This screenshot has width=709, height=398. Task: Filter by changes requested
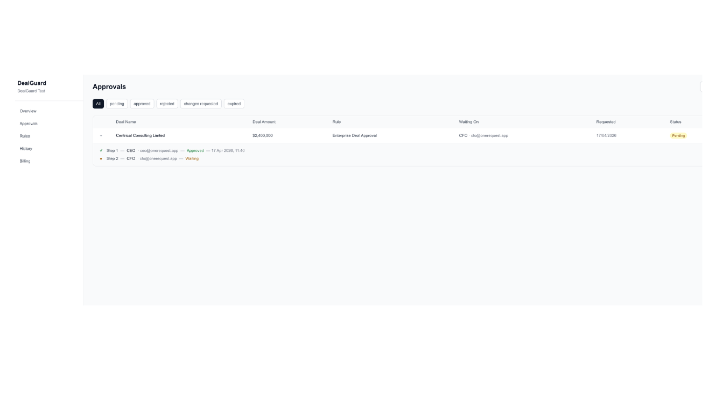pos(201,104)
